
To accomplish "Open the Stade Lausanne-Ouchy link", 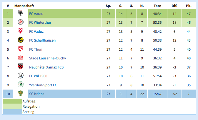I will click(x=47, y=58).
